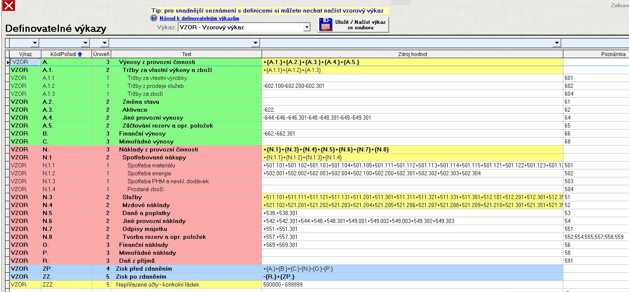Select the range 500000 - 699999 cell
Screen dimensions: 629x292
[x=413, y=284]
